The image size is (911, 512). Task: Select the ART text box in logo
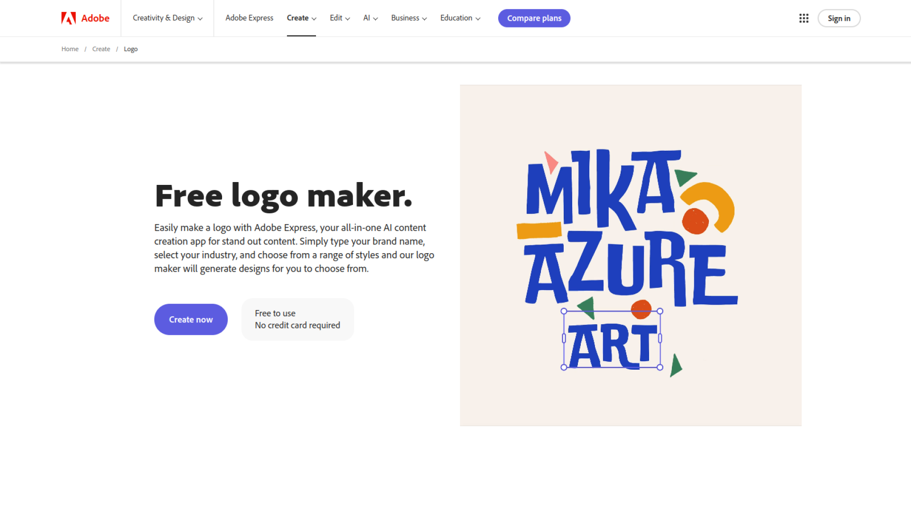pos(612,345)
